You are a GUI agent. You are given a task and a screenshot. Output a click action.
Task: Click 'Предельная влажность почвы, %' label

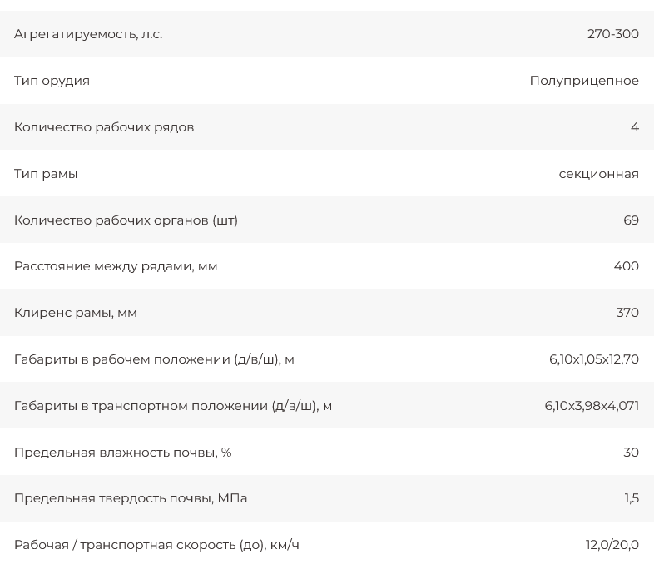pyautogui.click(x=123, y=453)
